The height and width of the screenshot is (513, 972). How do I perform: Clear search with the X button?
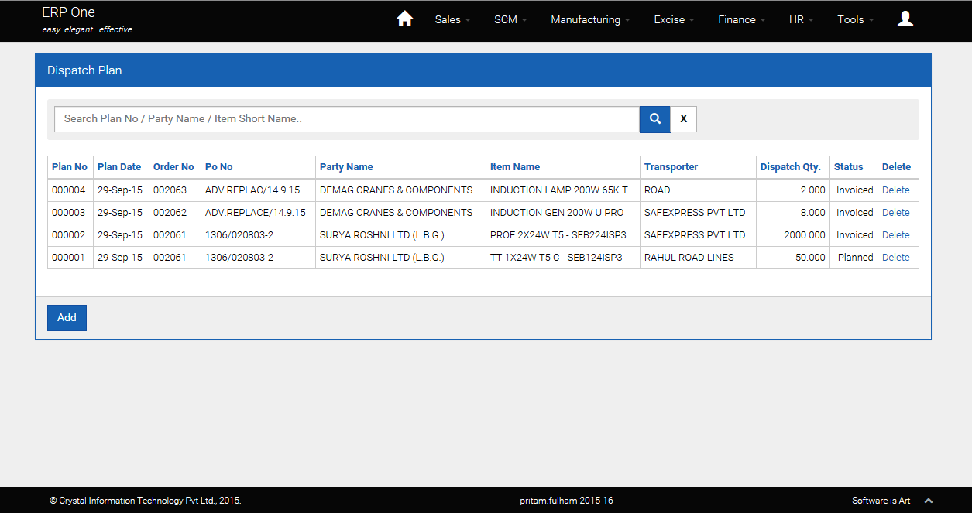point(683,119)
